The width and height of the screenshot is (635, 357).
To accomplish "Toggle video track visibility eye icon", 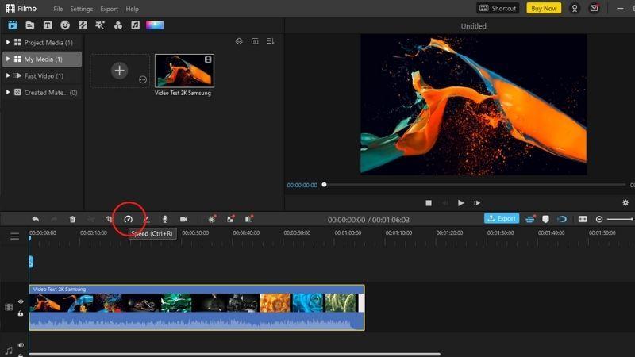I will (21, 301).
